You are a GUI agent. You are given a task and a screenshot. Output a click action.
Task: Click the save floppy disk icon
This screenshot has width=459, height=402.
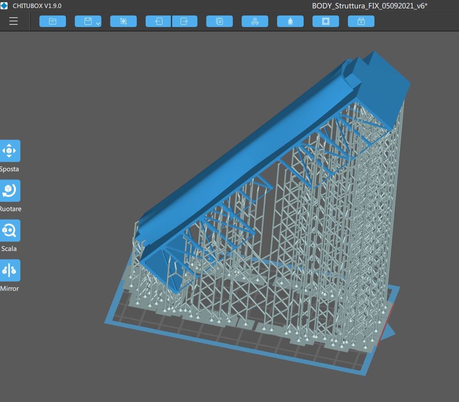pos(87,21)
